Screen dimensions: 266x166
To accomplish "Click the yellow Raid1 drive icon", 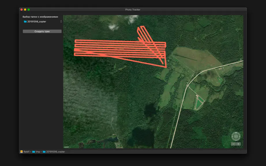I will tap(22, 152).
